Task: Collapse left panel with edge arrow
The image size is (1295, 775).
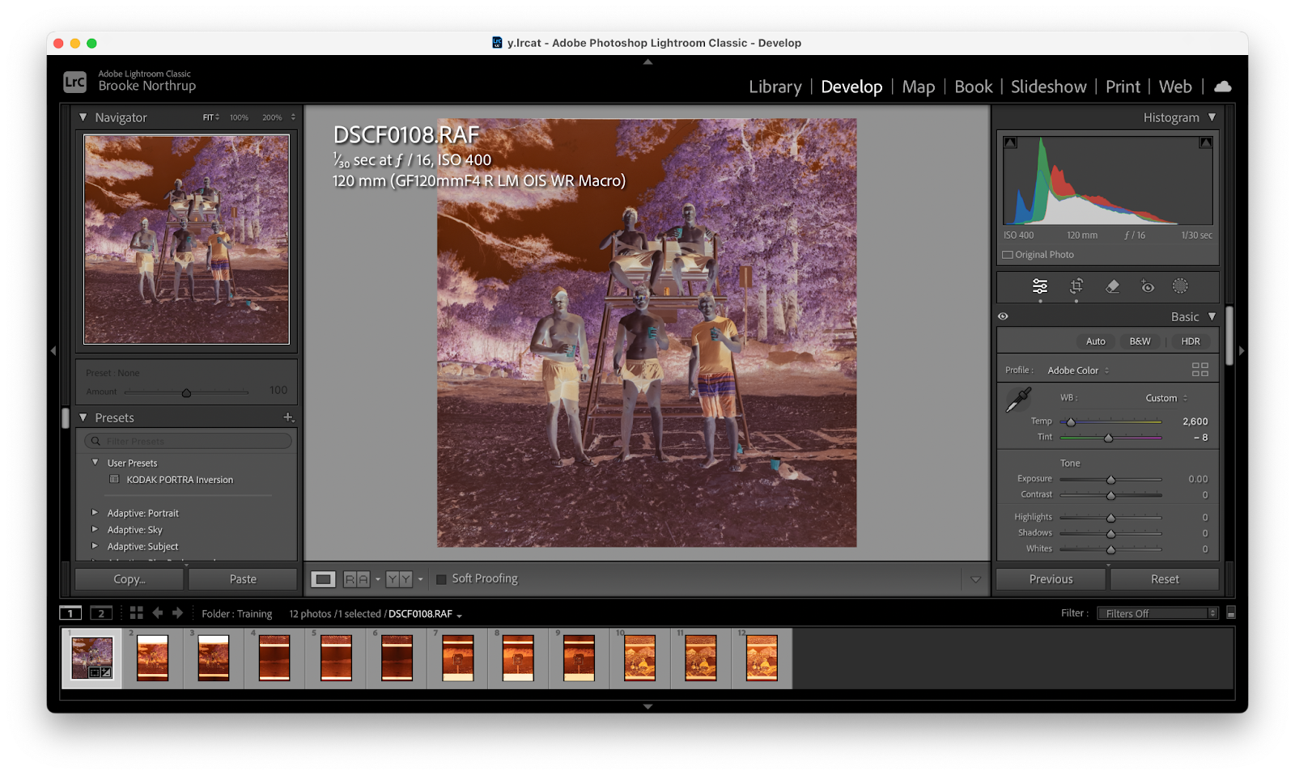Action: pos(53,351)
